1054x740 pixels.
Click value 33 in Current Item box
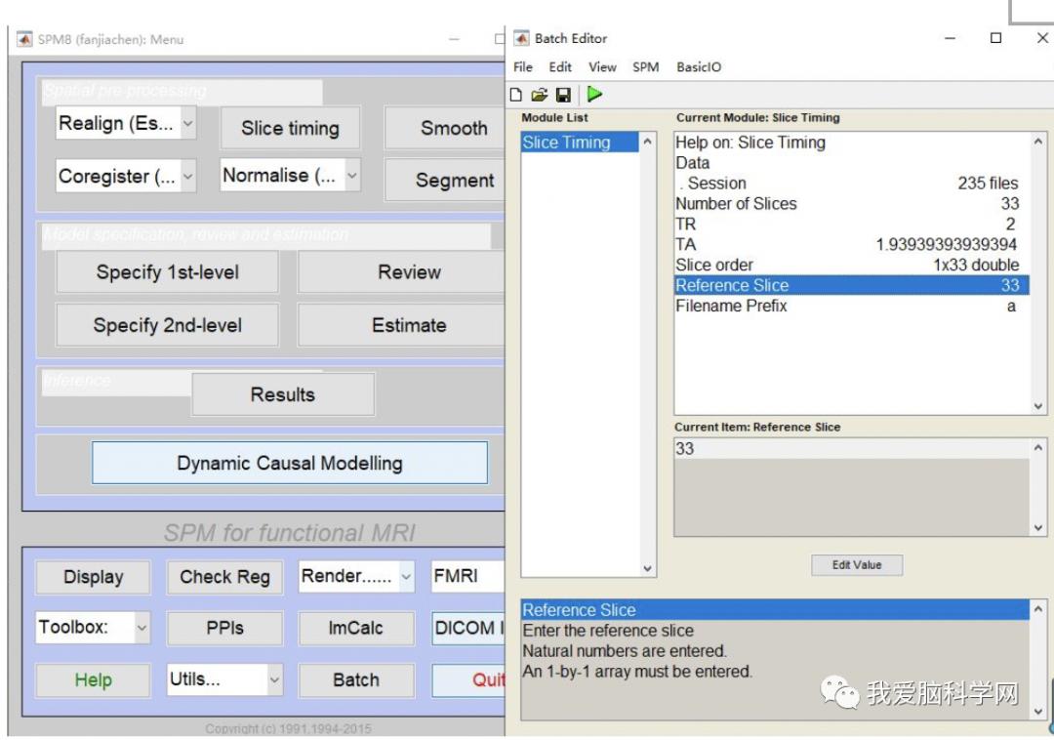pyautogui.click(x=852, y=448)
